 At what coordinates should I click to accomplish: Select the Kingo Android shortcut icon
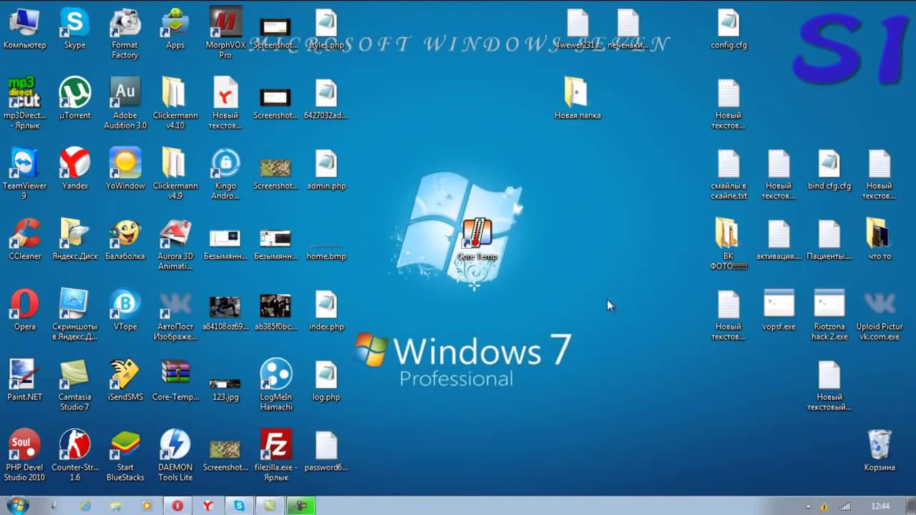(225, 174)
